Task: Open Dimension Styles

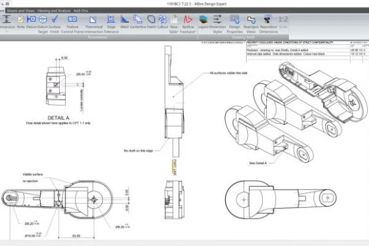Action: pyautogui.click(x=218, y=24)
